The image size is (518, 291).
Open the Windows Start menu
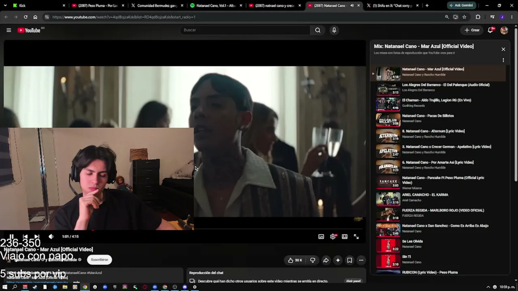pos(5,287)
